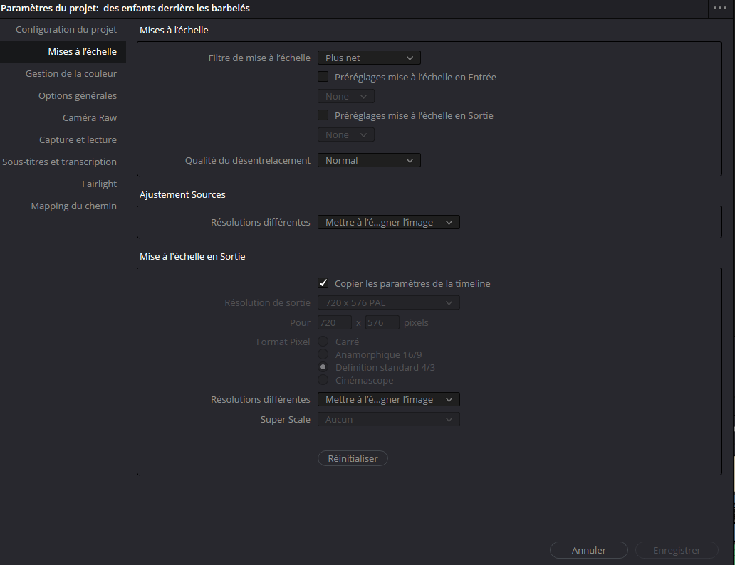Click the Ajustement Sources heading
The image size is (735, 565).
click(x=182, y=194)
